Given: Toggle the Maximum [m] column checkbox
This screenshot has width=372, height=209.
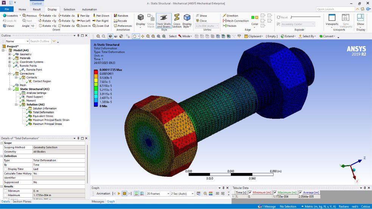Looking at the screenshot, I should coord(275,192).
